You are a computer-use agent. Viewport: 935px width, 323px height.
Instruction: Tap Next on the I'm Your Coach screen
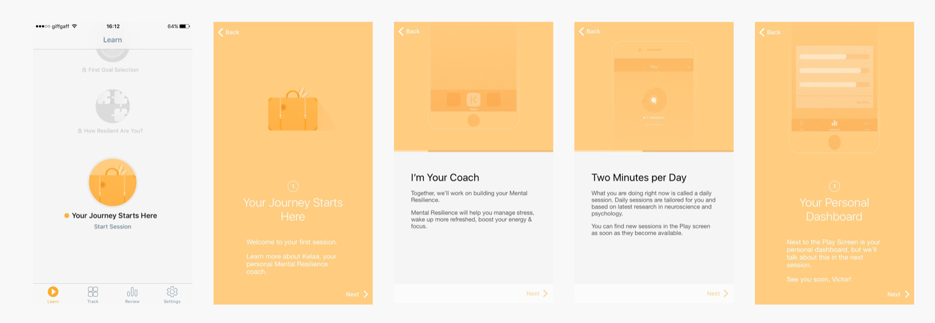pyautogui.click(x=537, y=293)
